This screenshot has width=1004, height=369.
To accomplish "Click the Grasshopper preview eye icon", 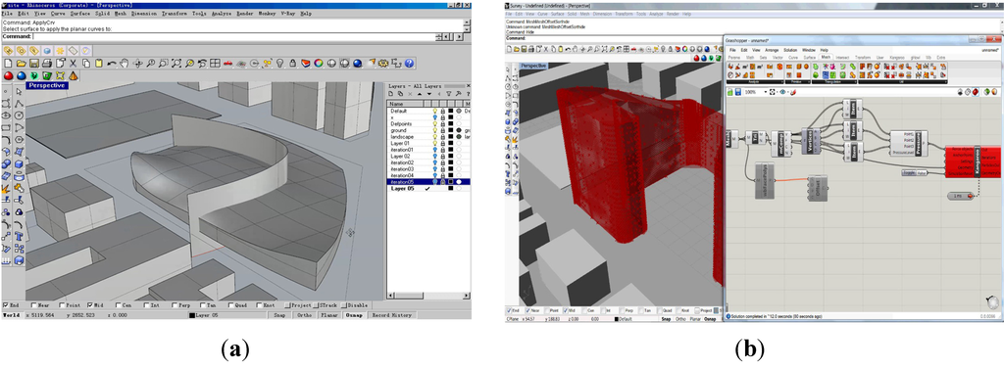I will tap(782, 92).
